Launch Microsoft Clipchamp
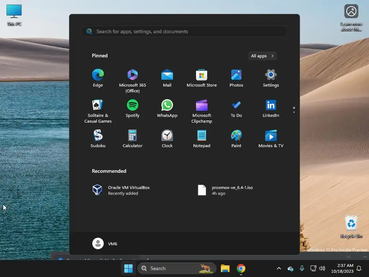The width and height of the screenshot is (369, 277). 202,111
